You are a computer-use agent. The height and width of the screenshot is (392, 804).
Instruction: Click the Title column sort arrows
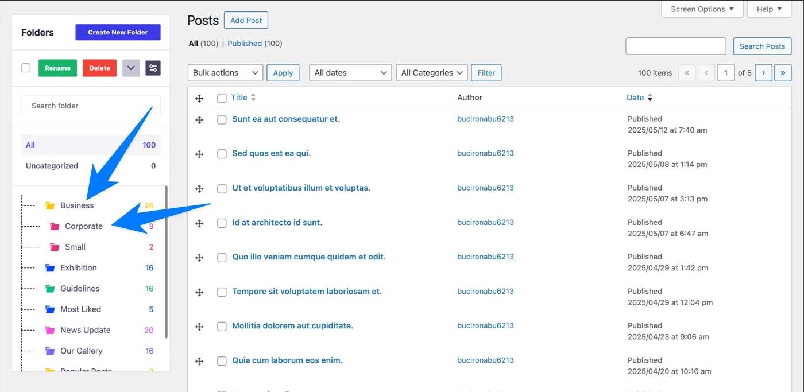click(253, 98)
